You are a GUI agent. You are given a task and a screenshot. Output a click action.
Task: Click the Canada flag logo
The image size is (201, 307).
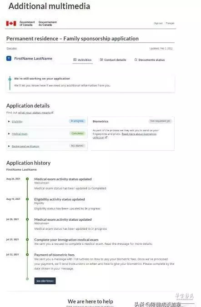click(11, 24)
